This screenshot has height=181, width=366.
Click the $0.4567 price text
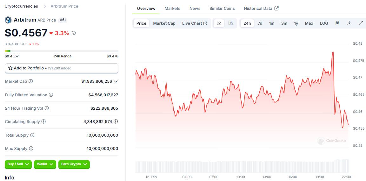[26, 33]
